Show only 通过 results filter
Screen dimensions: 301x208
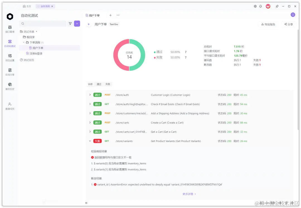click(99, 84)
